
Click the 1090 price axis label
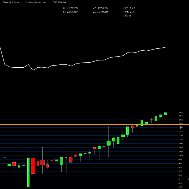point(181,144)
